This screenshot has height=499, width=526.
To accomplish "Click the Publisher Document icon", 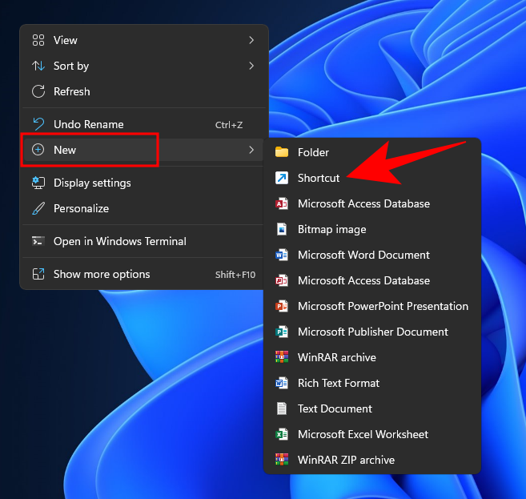I will tap(281, 332).
